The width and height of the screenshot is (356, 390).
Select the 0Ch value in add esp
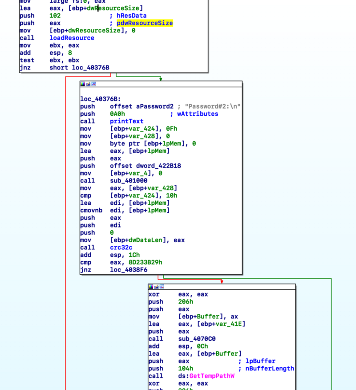click(x=202, y=346)
